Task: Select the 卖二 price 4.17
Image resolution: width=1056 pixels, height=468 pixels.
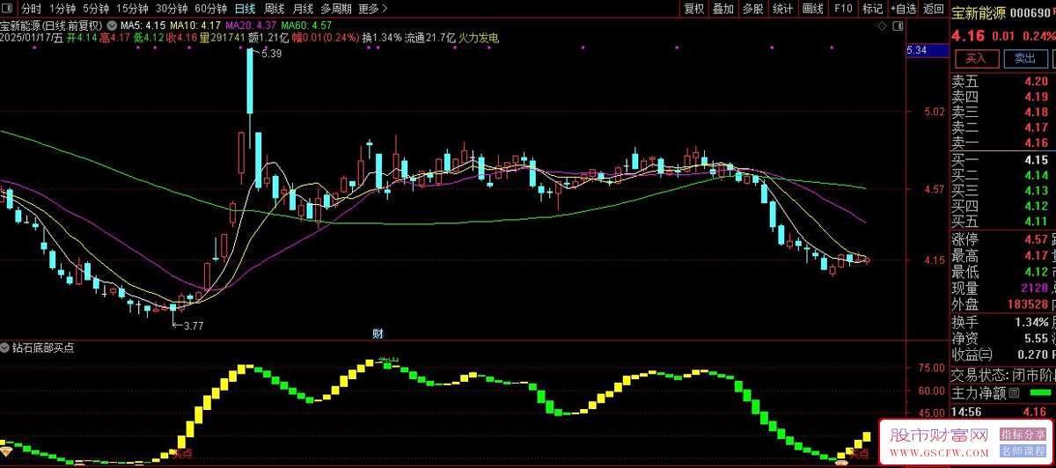Action: [1035, 128]
